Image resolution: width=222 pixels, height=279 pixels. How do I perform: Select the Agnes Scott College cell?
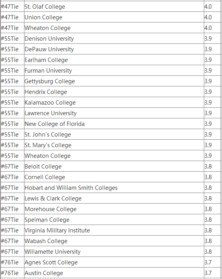[x=114, y=262]
